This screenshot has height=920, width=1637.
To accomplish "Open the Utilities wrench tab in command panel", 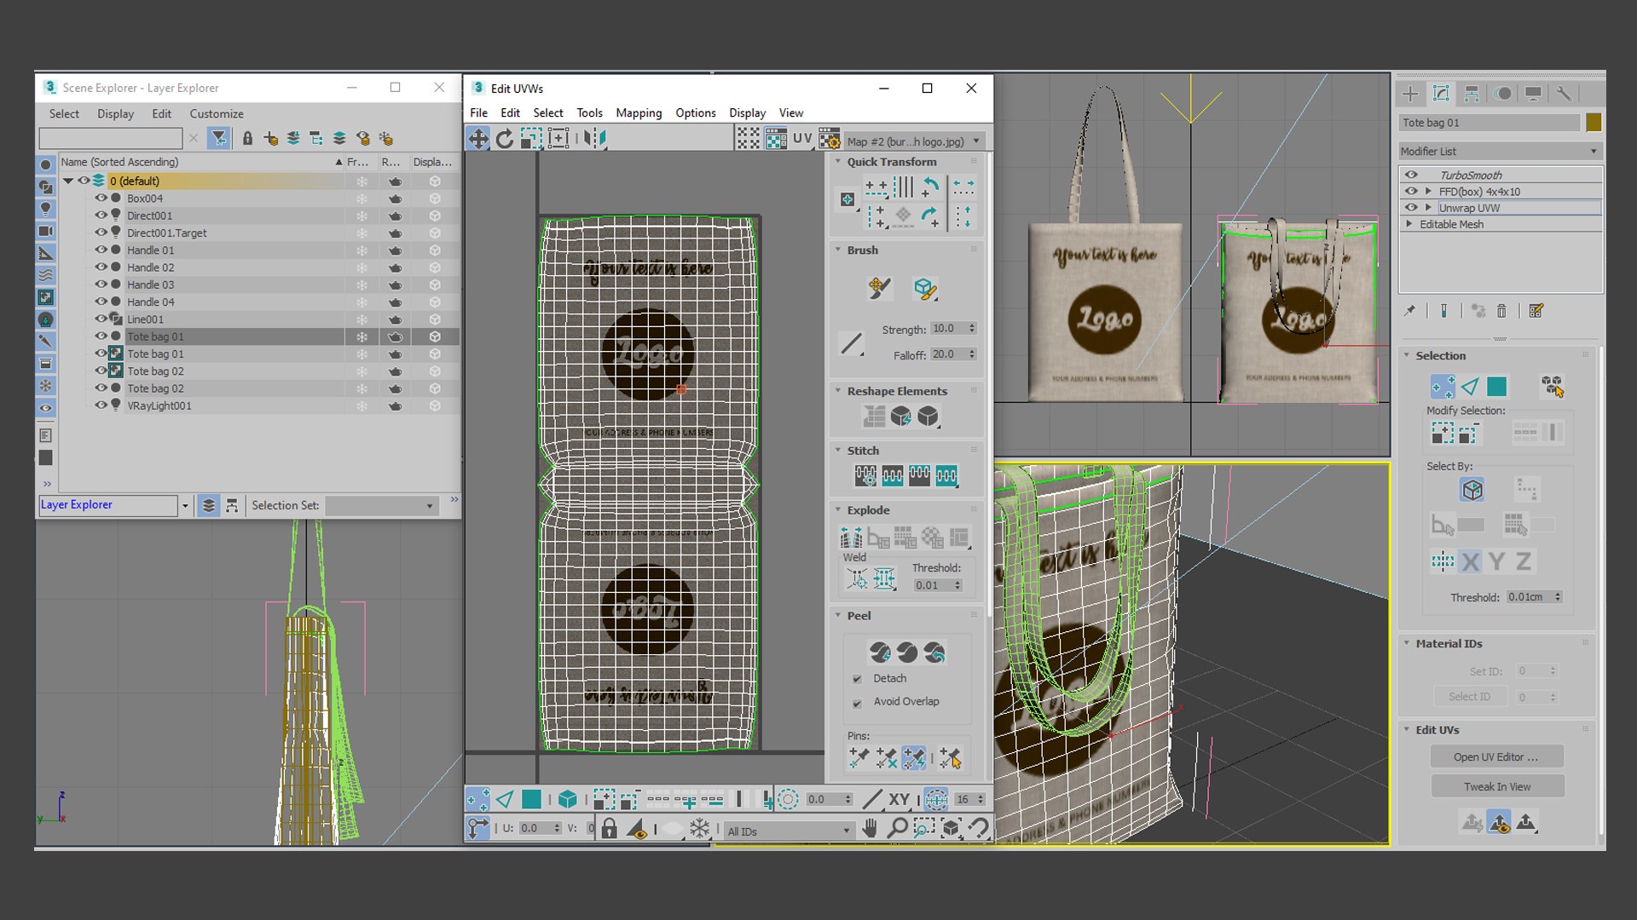I will click(x=1564, y=94).
